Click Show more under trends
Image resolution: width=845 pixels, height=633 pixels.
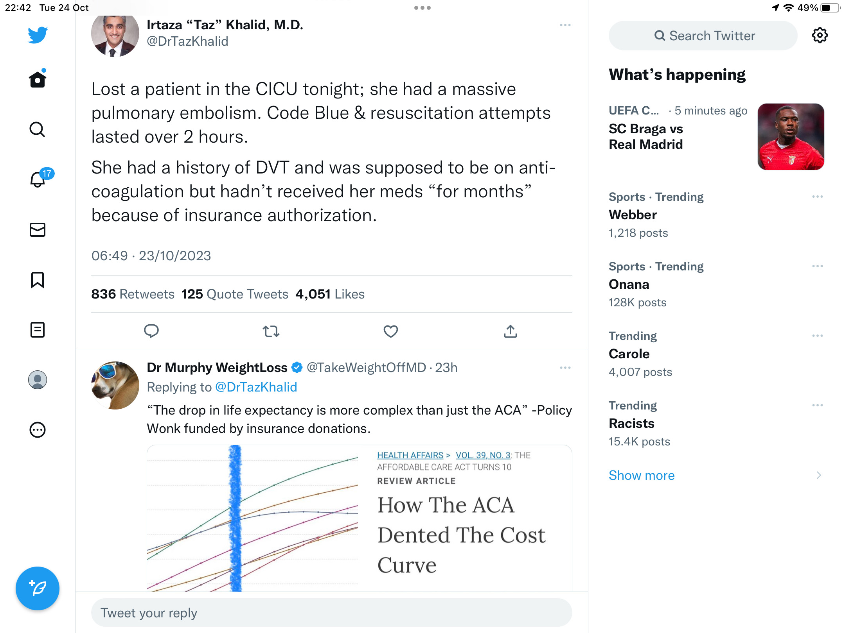[642, 475]
